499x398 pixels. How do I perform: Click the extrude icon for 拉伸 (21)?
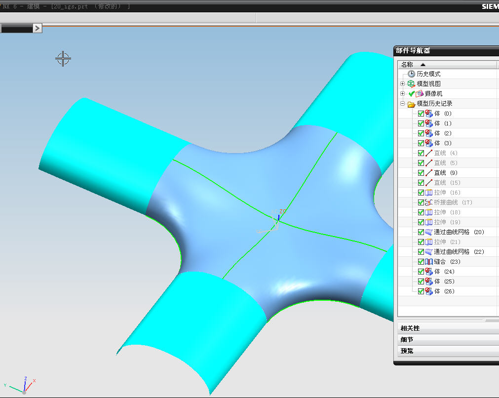[x=429, y=242]
